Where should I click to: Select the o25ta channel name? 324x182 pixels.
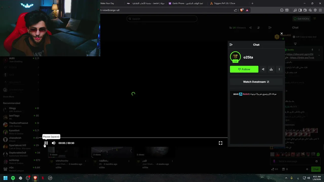pos(248,57)
